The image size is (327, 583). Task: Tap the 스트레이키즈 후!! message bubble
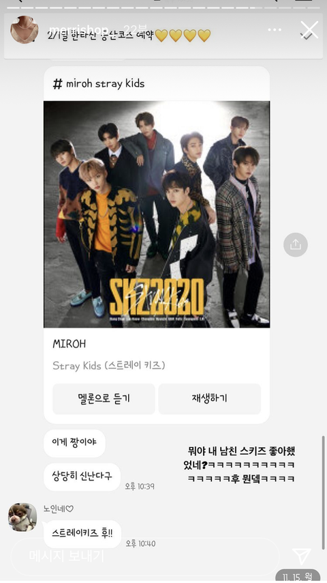tap(82, 534)
